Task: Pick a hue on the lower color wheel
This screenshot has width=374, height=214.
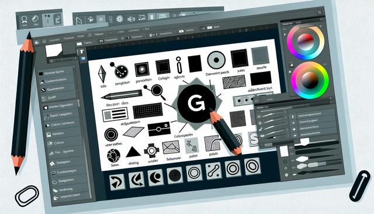Action: [x=310, y=80]
